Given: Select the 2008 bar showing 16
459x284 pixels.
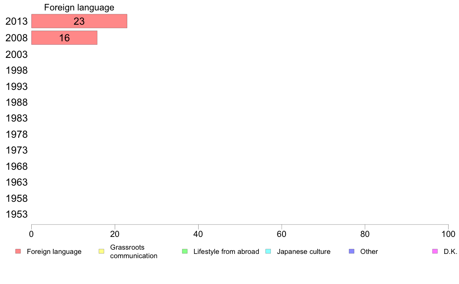Looking at the screenshot, I should coord(64,38).
